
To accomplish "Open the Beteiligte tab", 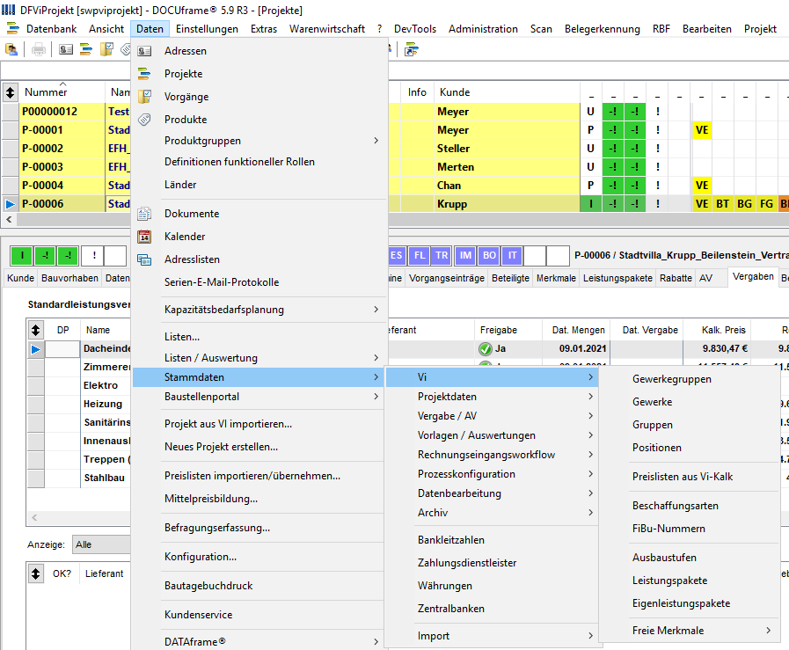I will point(510,278).
